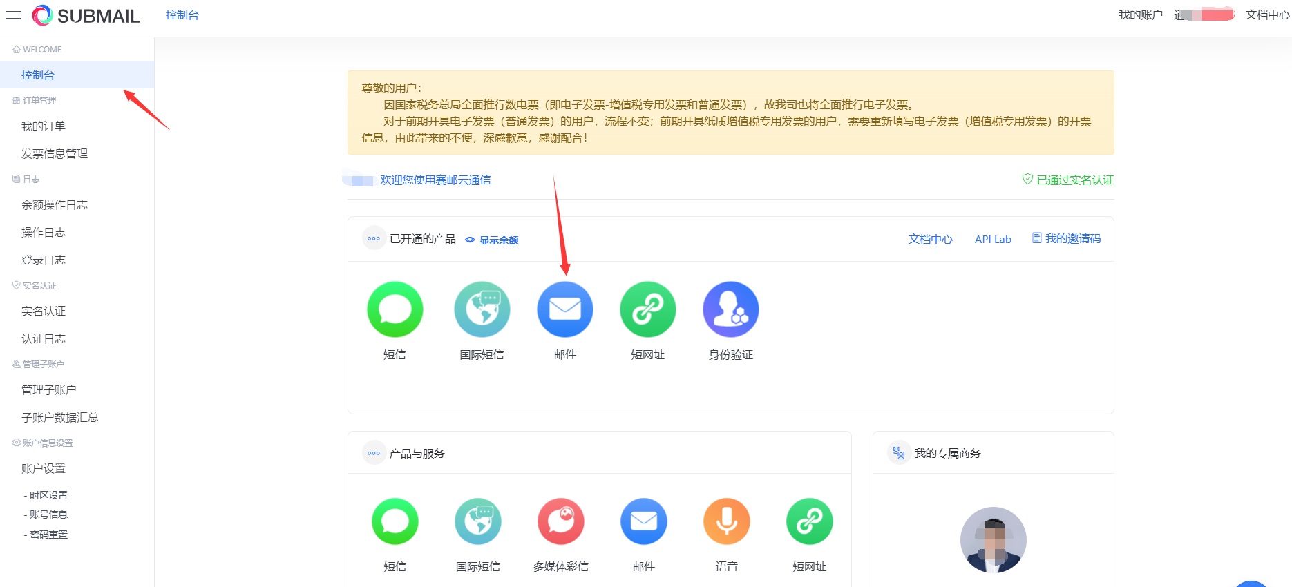The width and height of the screenshot is (1292, 587).
Task: Click 欢迎您使用赛邮云通信 link
Action: coord(435,180)
